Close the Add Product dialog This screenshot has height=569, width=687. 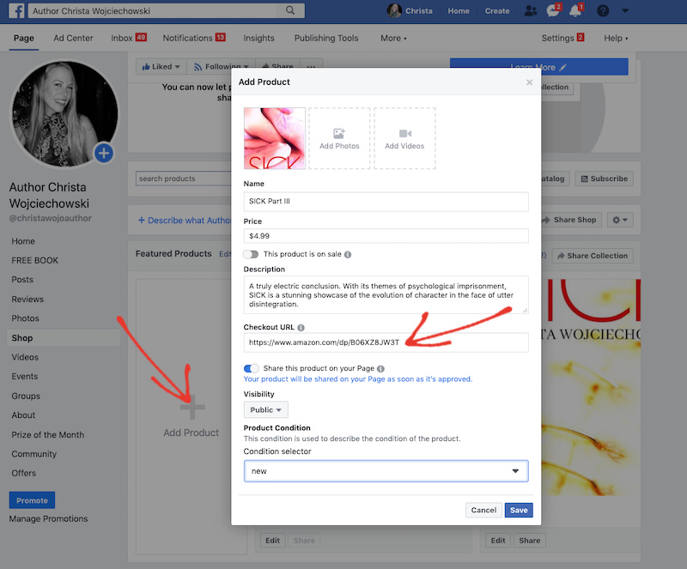click(x=529, y=82)
